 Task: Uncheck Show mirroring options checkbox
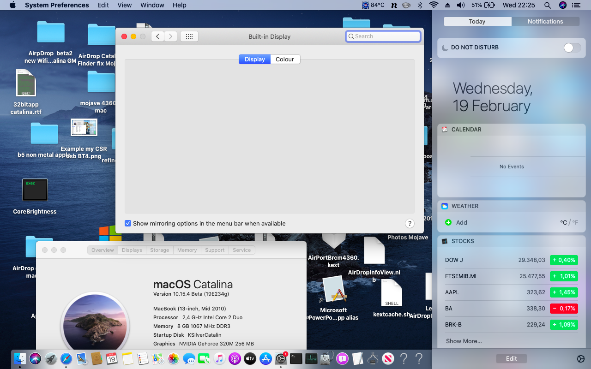click(x=128, y=223)
